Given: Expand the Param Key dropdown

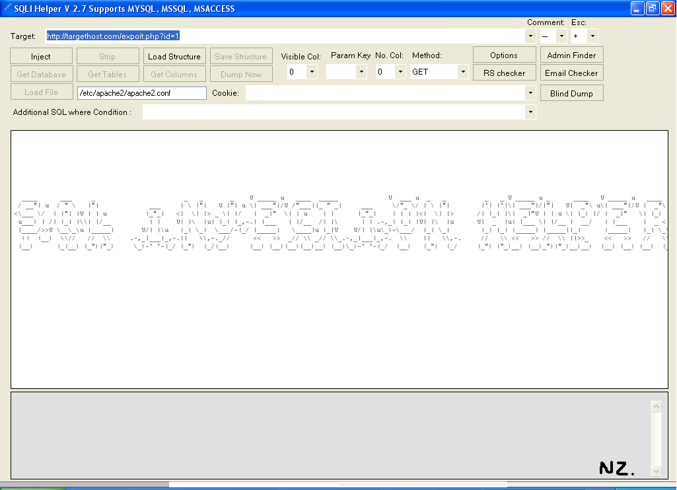Looking at the screenshot, I should [x=361, y=72].
